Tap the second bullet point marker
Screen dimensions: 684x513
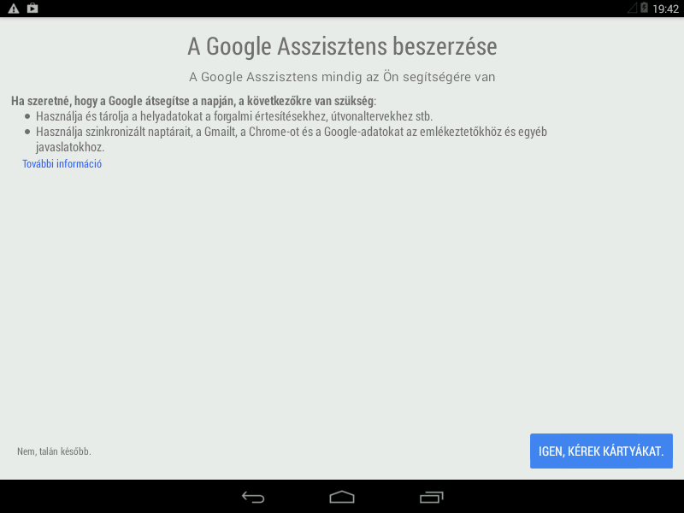[x=27, y=132]
